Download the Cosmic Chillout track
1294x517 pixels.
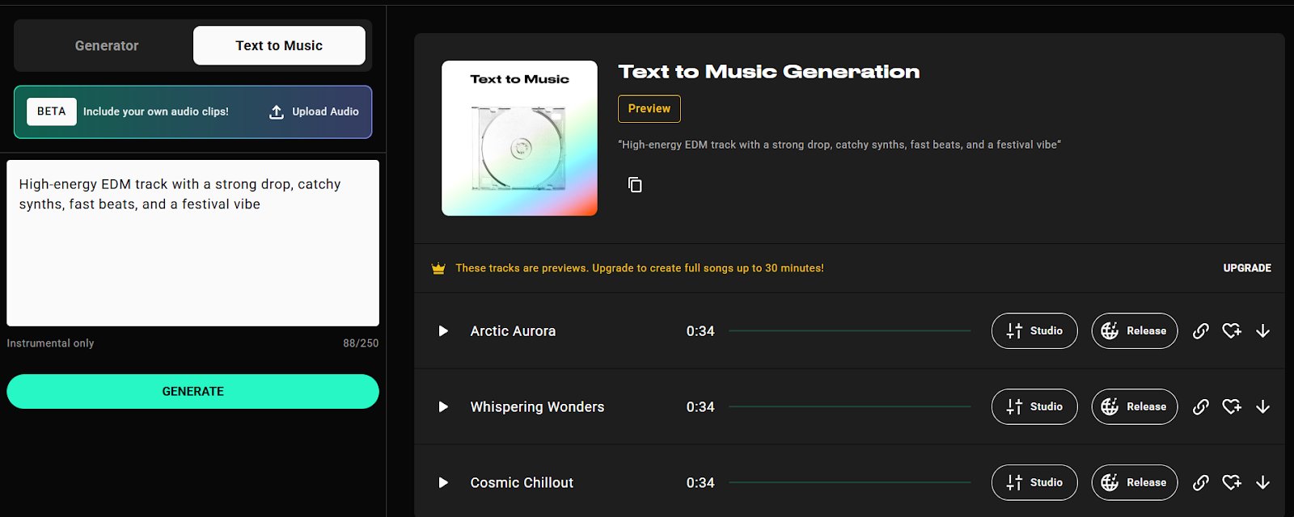click(x=1262, y=483)
